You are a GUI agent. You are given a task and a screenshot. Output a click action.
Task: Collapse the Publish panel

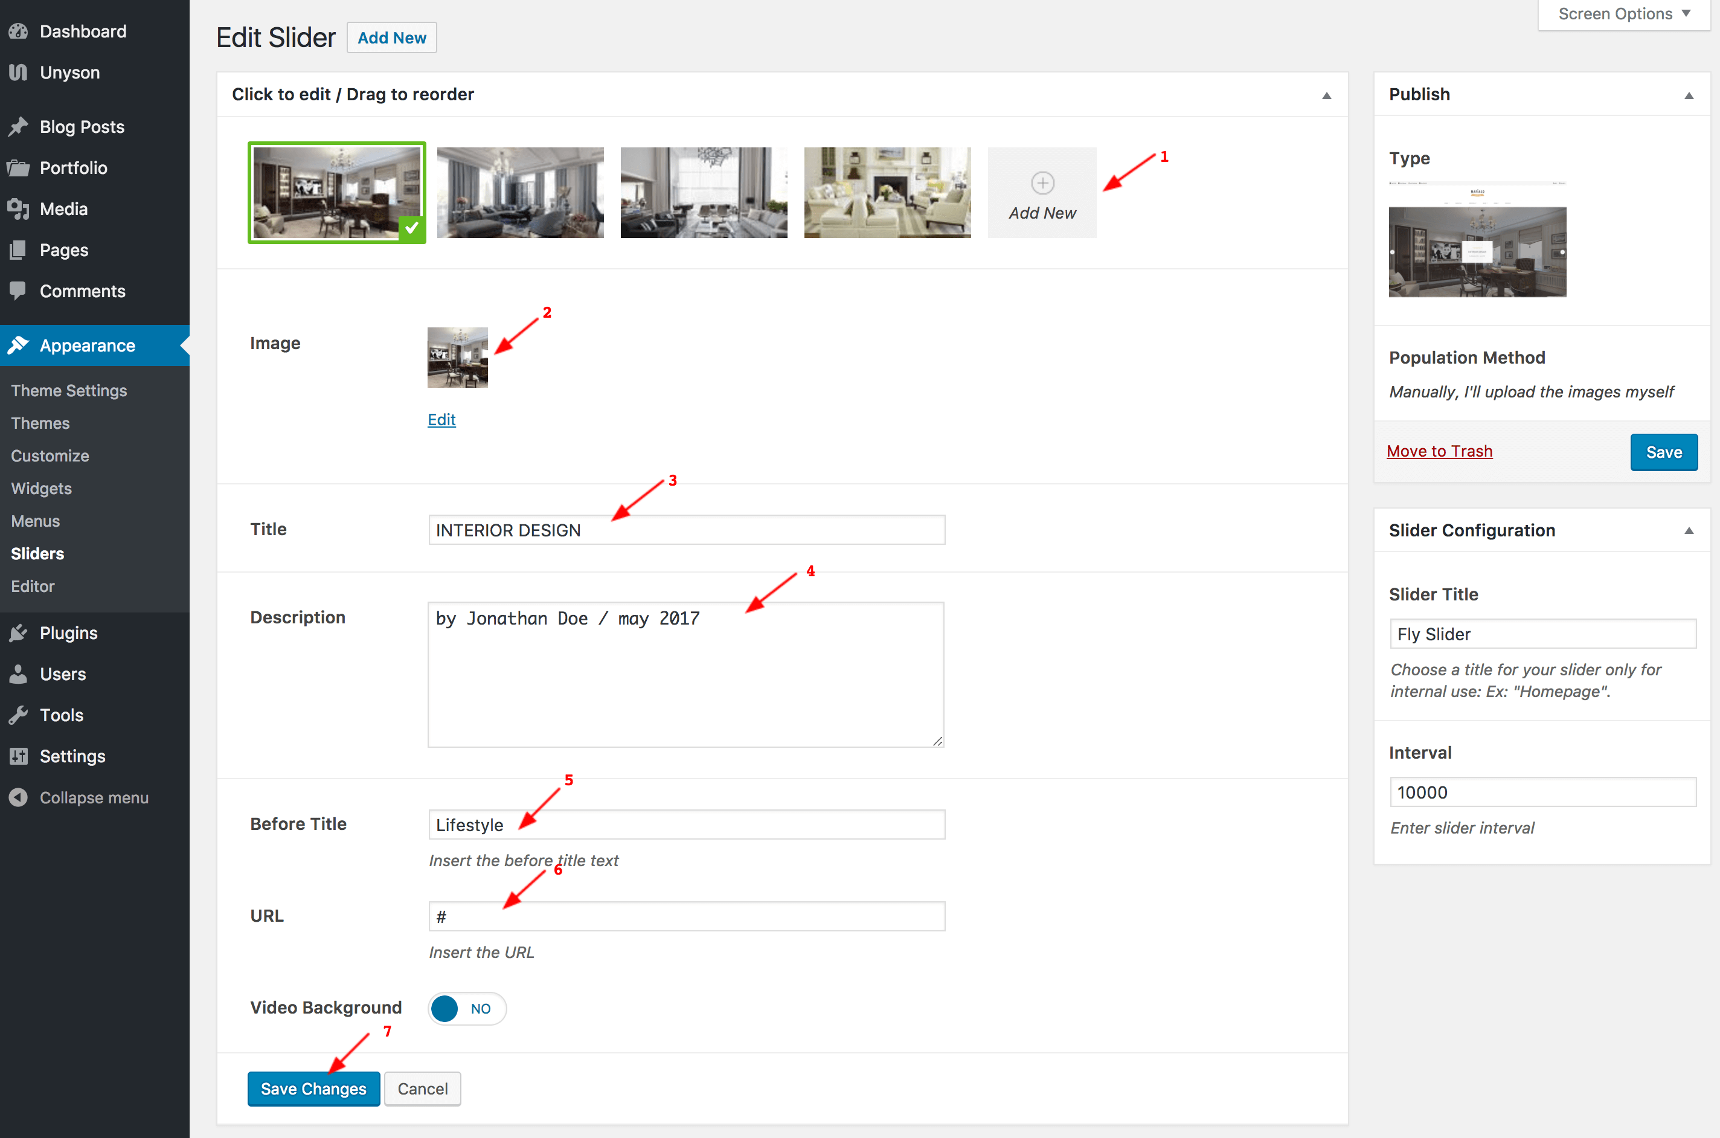pos(1689,95)
